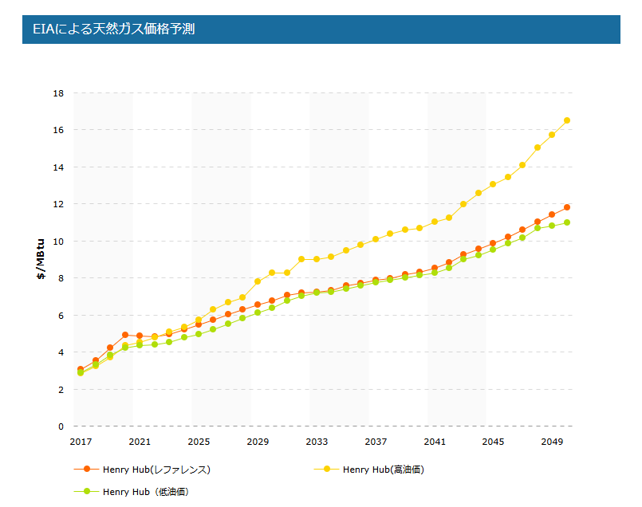Click the 2025 x-axis label
The image size is (642, 507).
[x=199, y=442]
